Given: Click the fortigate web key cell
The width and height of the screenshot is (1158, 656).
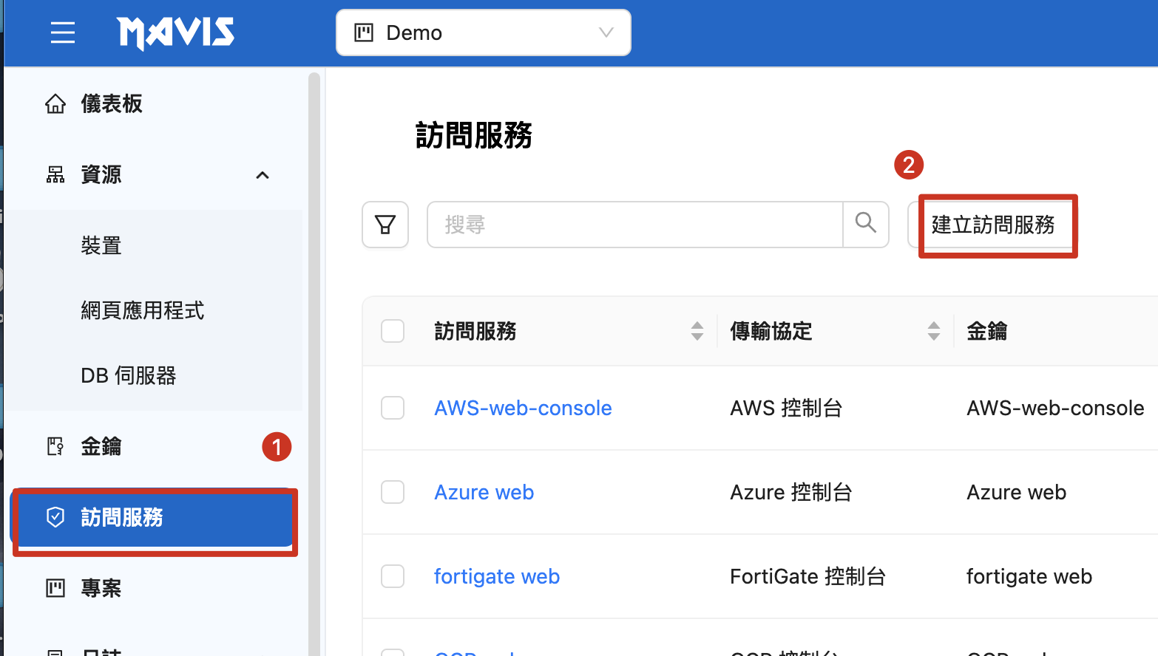Looking at the screenshot, I should tap(1029, 576).
